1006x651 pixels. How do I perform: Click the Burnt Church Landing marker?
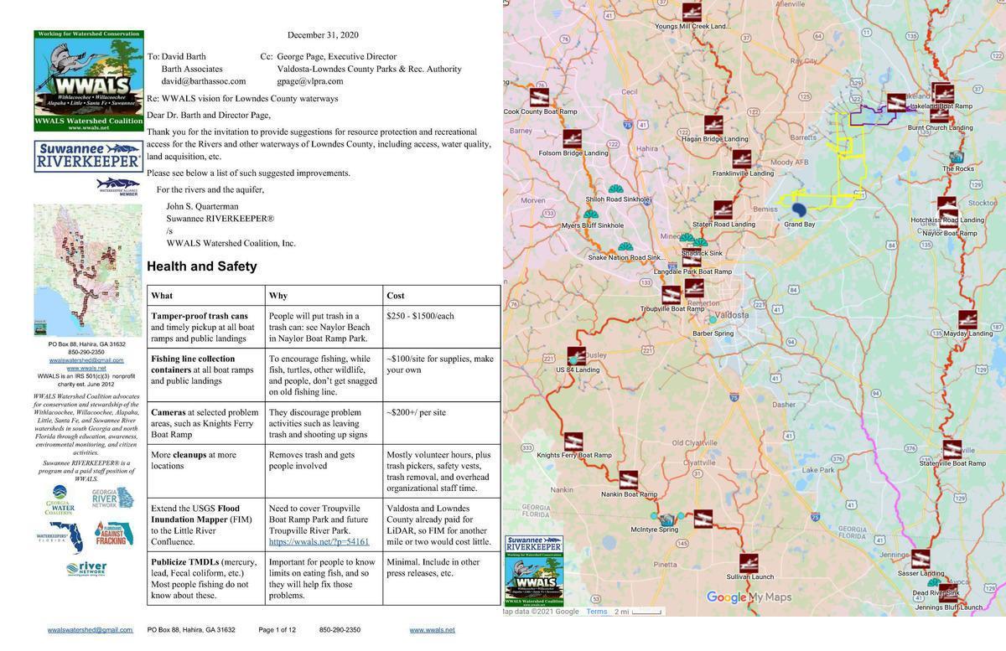940,116
